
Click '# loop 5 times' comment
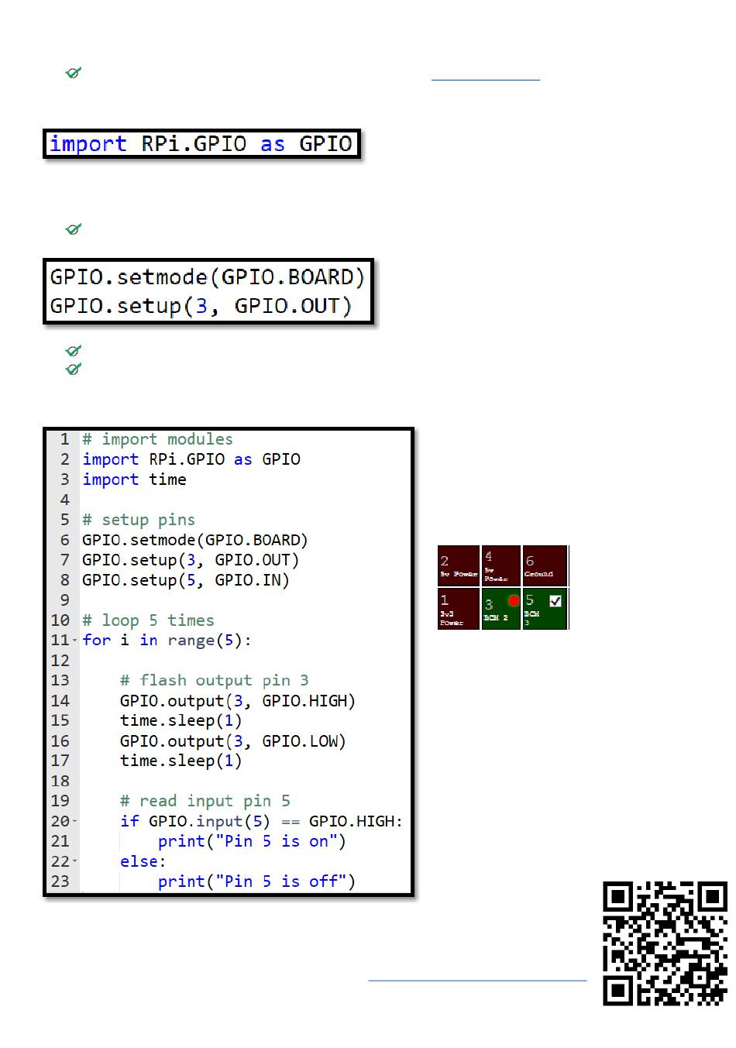tap(148, 620)
